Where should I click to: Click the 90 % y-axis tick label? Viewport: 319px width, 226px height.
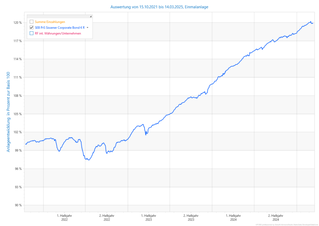click(18, 205)
